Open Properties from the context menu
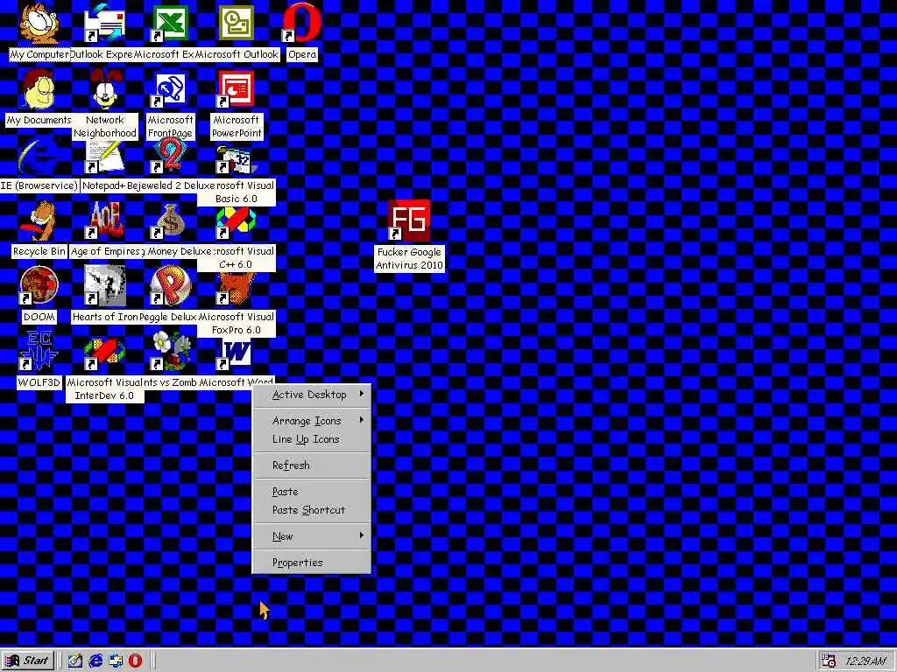The width and height of the screenshot is (897, 672). (312, 563)
